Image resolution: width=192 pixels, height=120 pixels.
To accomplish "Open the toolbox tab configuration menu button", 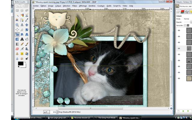I will pos(28,2).
